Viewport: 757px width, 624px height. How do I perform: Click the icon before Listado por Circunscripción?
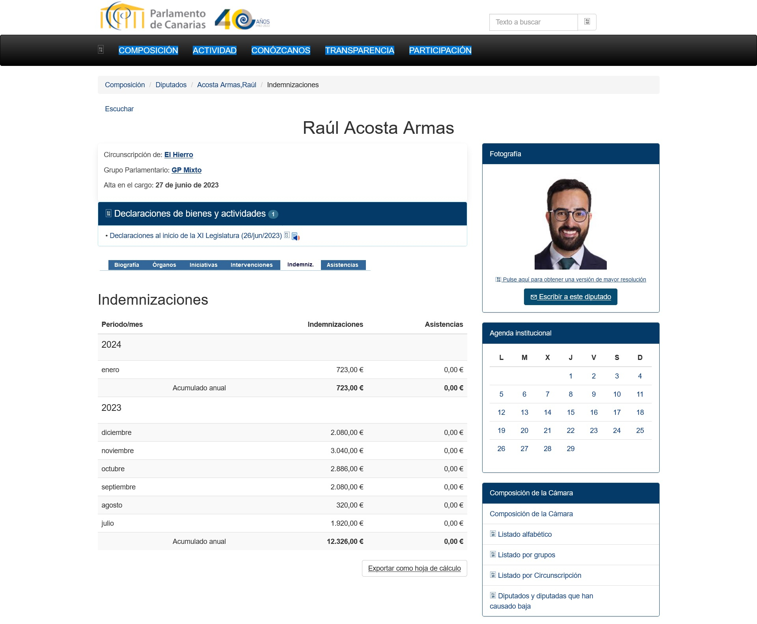tap(493, 575)
